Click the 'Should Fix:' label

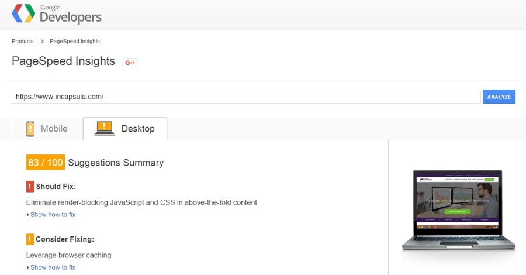click(56, 186)
